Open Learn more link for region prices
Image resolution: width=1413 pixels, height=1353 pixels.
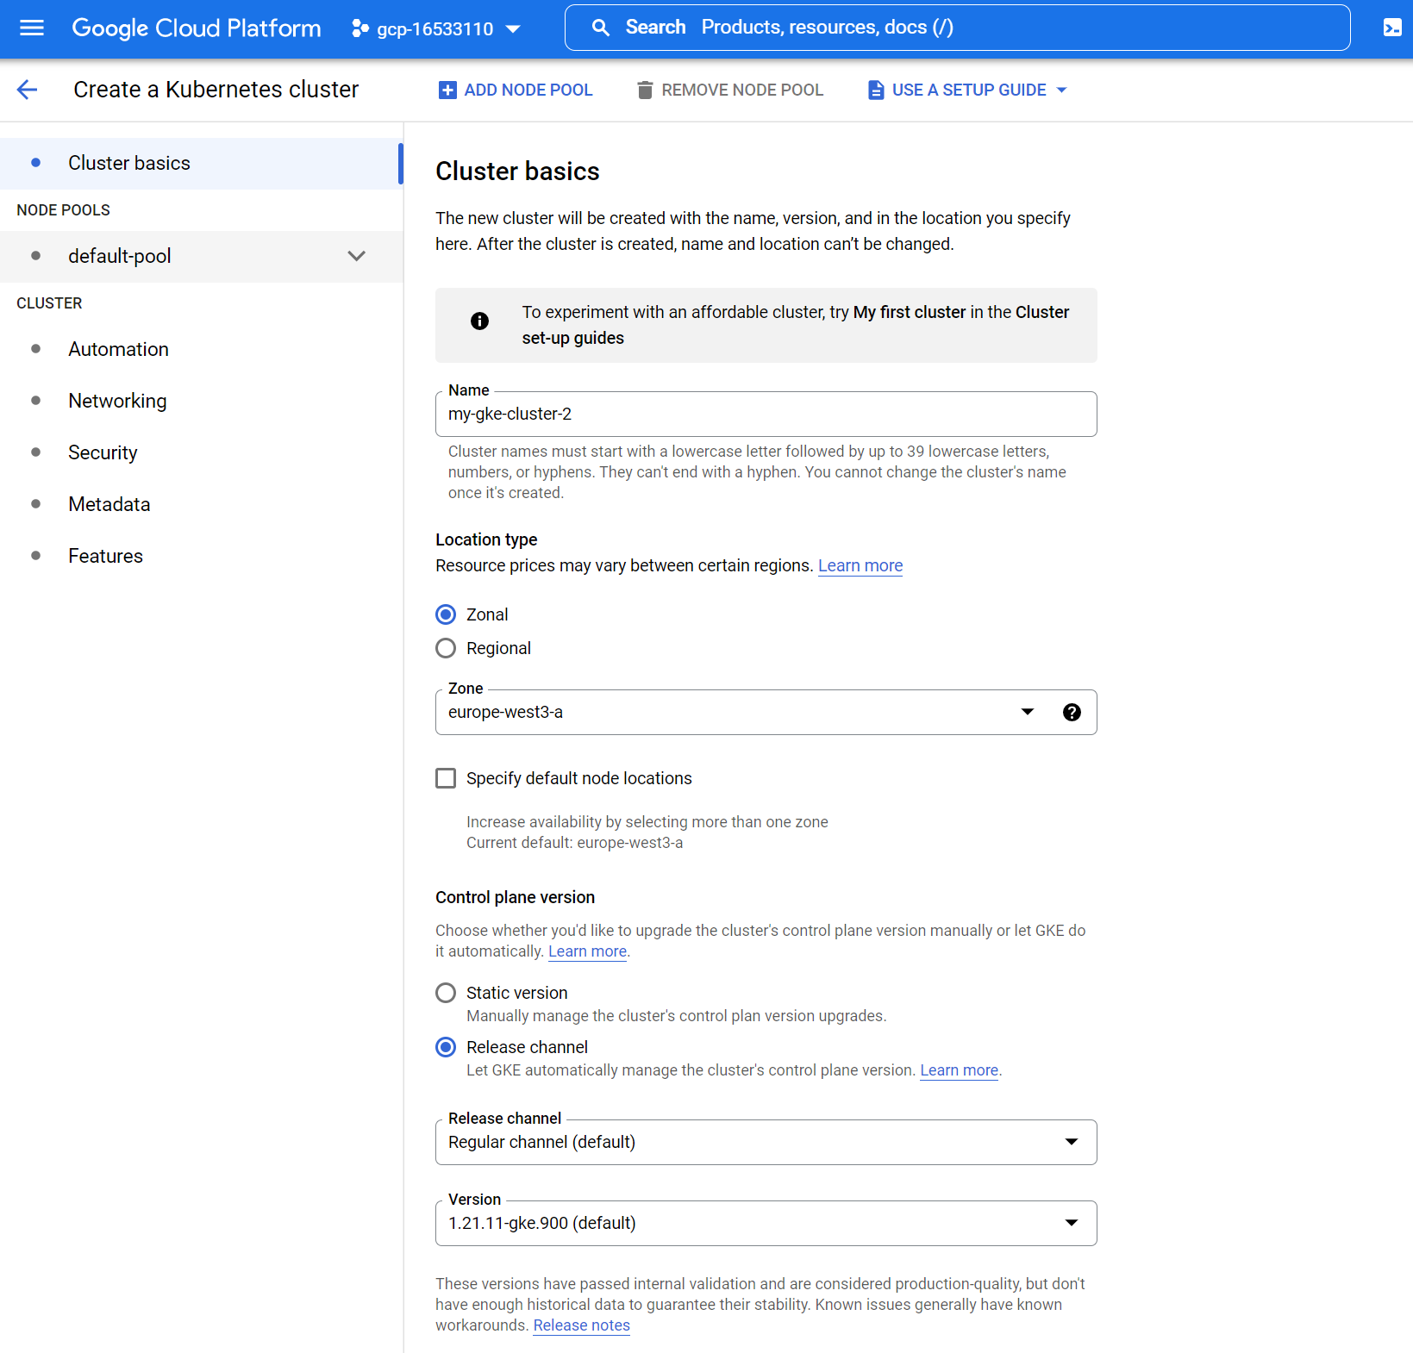pyautogui.click(x=860, y=565)
